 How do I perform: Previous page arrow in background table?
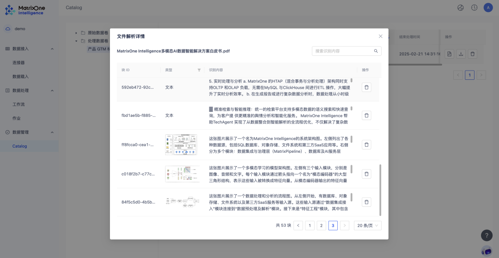click(x=458, y=75)
